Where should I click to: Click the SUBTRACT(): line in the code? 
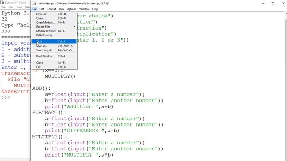click(49, 113)
